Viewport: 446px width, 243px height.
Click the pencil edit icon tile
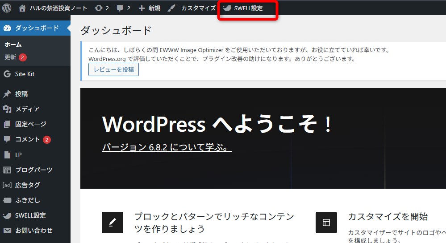[113, 223]
